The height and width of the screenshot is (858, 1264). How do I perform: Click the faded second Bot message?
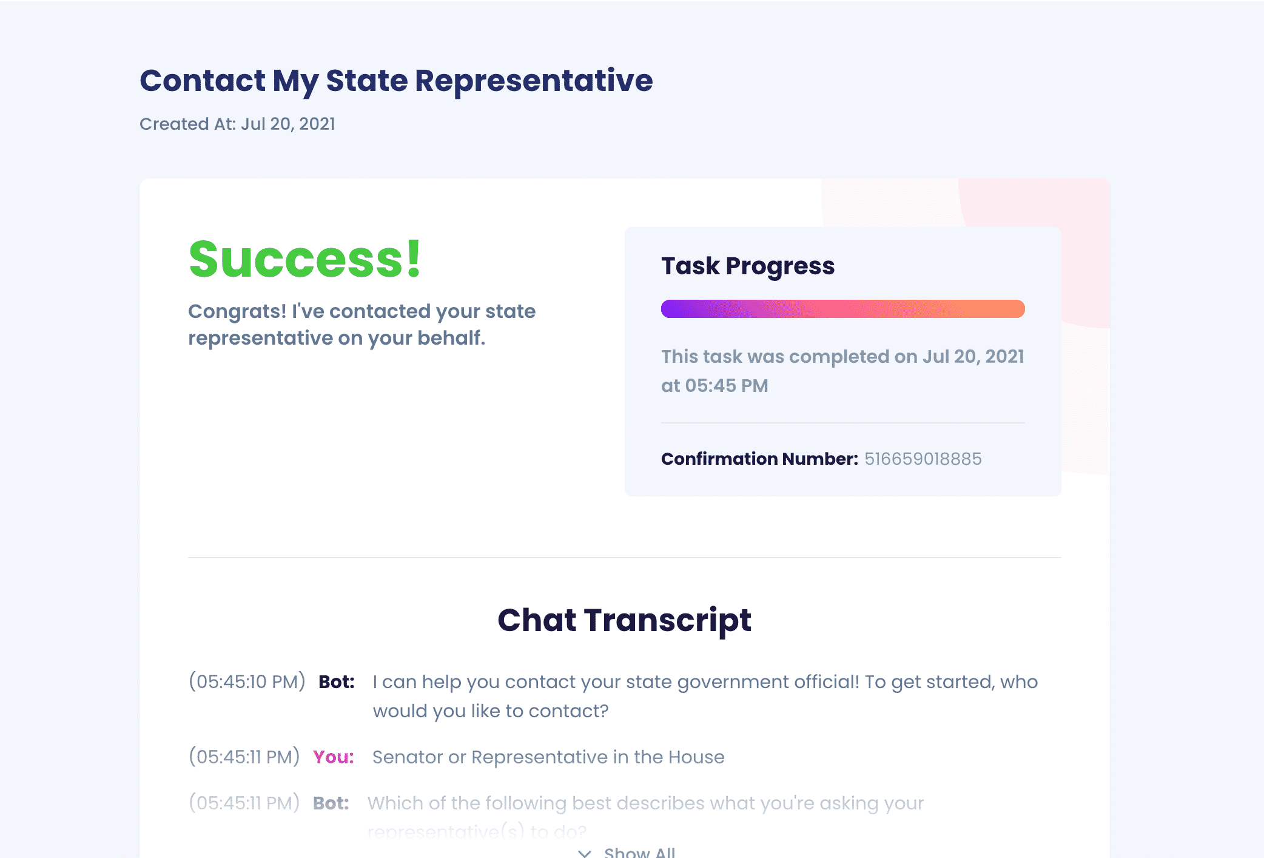pyautogui.click(x=645, y=802)
